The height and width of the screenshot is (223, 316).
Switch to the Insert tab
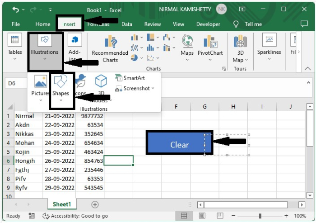point(69,24)
